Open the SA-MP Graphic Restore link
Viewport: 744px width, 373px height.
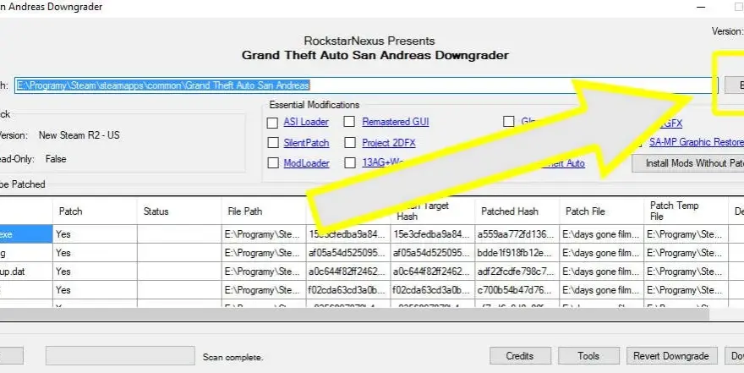point(696,142)
